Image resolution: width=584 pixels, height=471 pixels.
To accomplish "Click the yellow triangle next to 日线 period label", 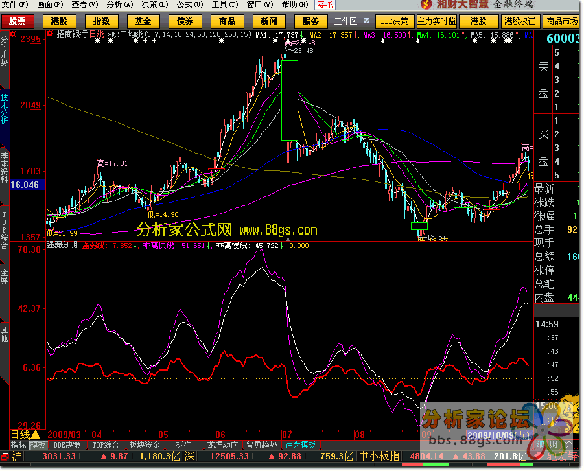I will [x=36, y=435].
